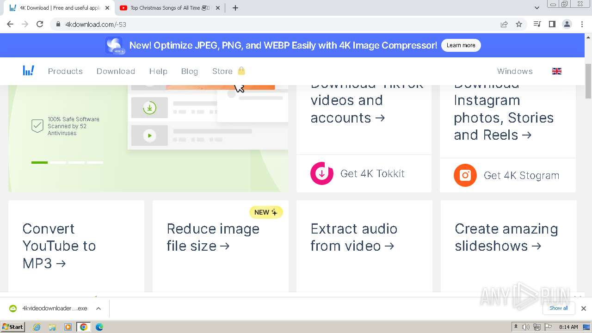Click the Store shopping bag icon
This screenshot has height=333, width=592.
point(241,71)
